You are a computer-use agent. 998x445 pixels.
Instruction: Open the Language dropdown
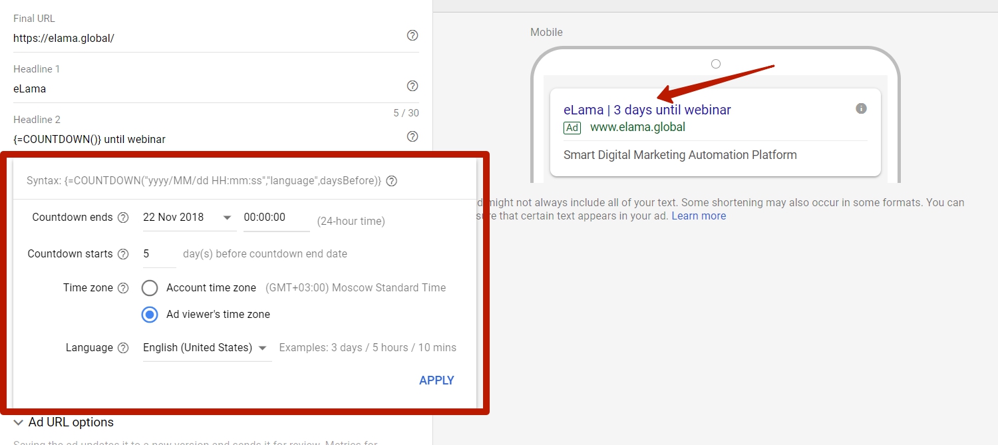(207, 348)
